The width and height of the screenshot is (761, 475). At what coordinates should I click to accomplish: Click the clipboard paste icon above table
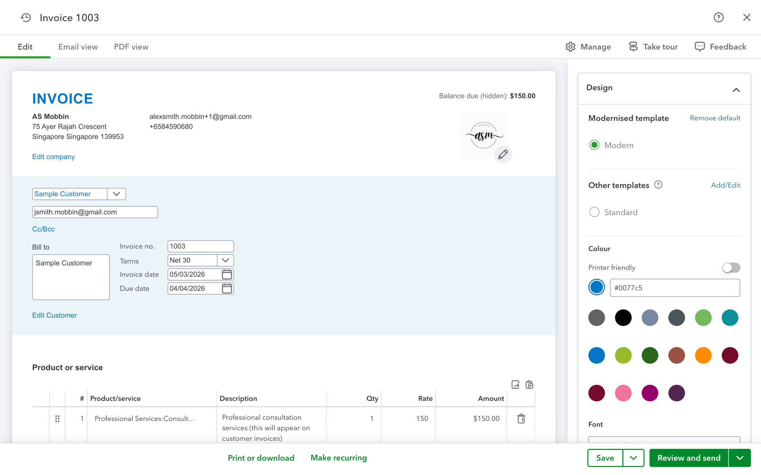pos(530,385)
